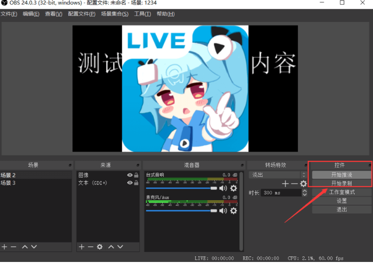Move scene down arrow in Scenes panel
This screenshot has width=373, height=263.
(34, 247)
